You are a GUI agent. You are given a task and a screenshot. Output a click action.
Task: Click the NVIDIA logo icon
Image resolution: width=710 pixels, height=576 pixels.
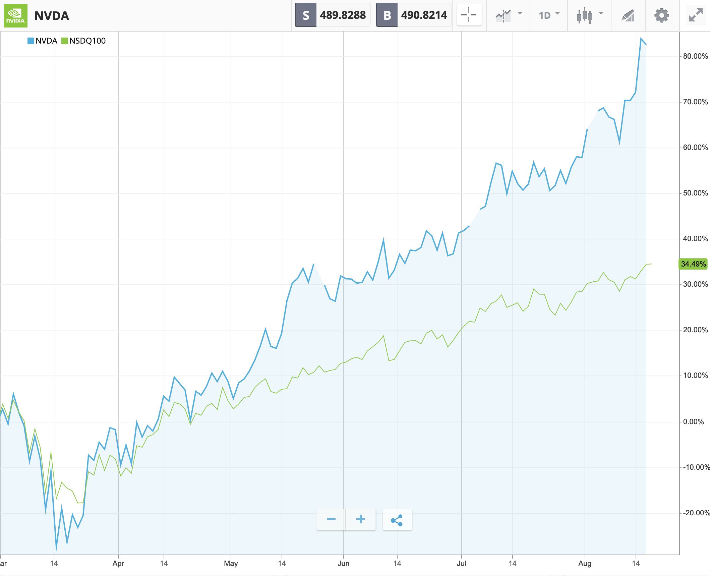tap(15, 16)
